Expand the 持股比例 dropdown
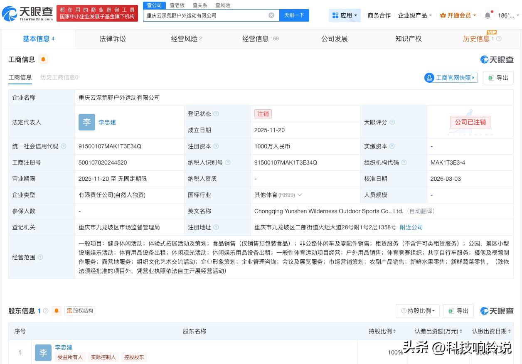Viewport: 522px width, 364px height. (417, 310)
